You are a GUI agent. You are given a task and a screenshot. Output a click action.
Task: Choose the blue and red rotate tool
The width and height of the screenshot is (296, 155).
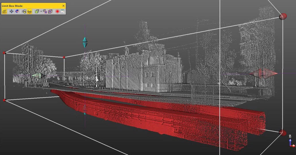tap(17, 12)
